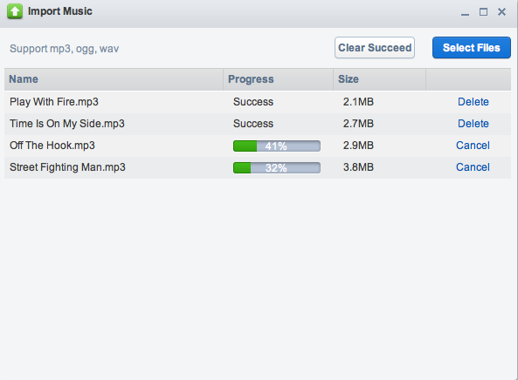Click the Success status of Play With Fire

click(x=253, y=102)
